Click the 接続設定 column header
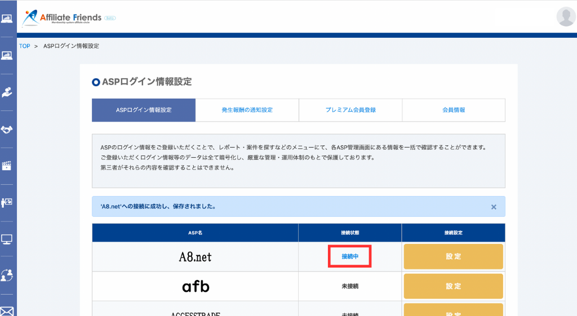The height and width of the screenshot is (316, 577). 454,233
